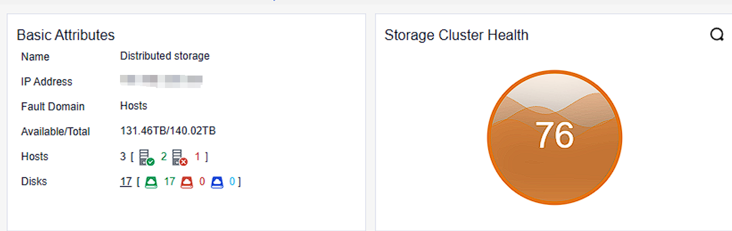Click the red faulty disks icon
Screen dimensions: 732x231
[187, 182]
